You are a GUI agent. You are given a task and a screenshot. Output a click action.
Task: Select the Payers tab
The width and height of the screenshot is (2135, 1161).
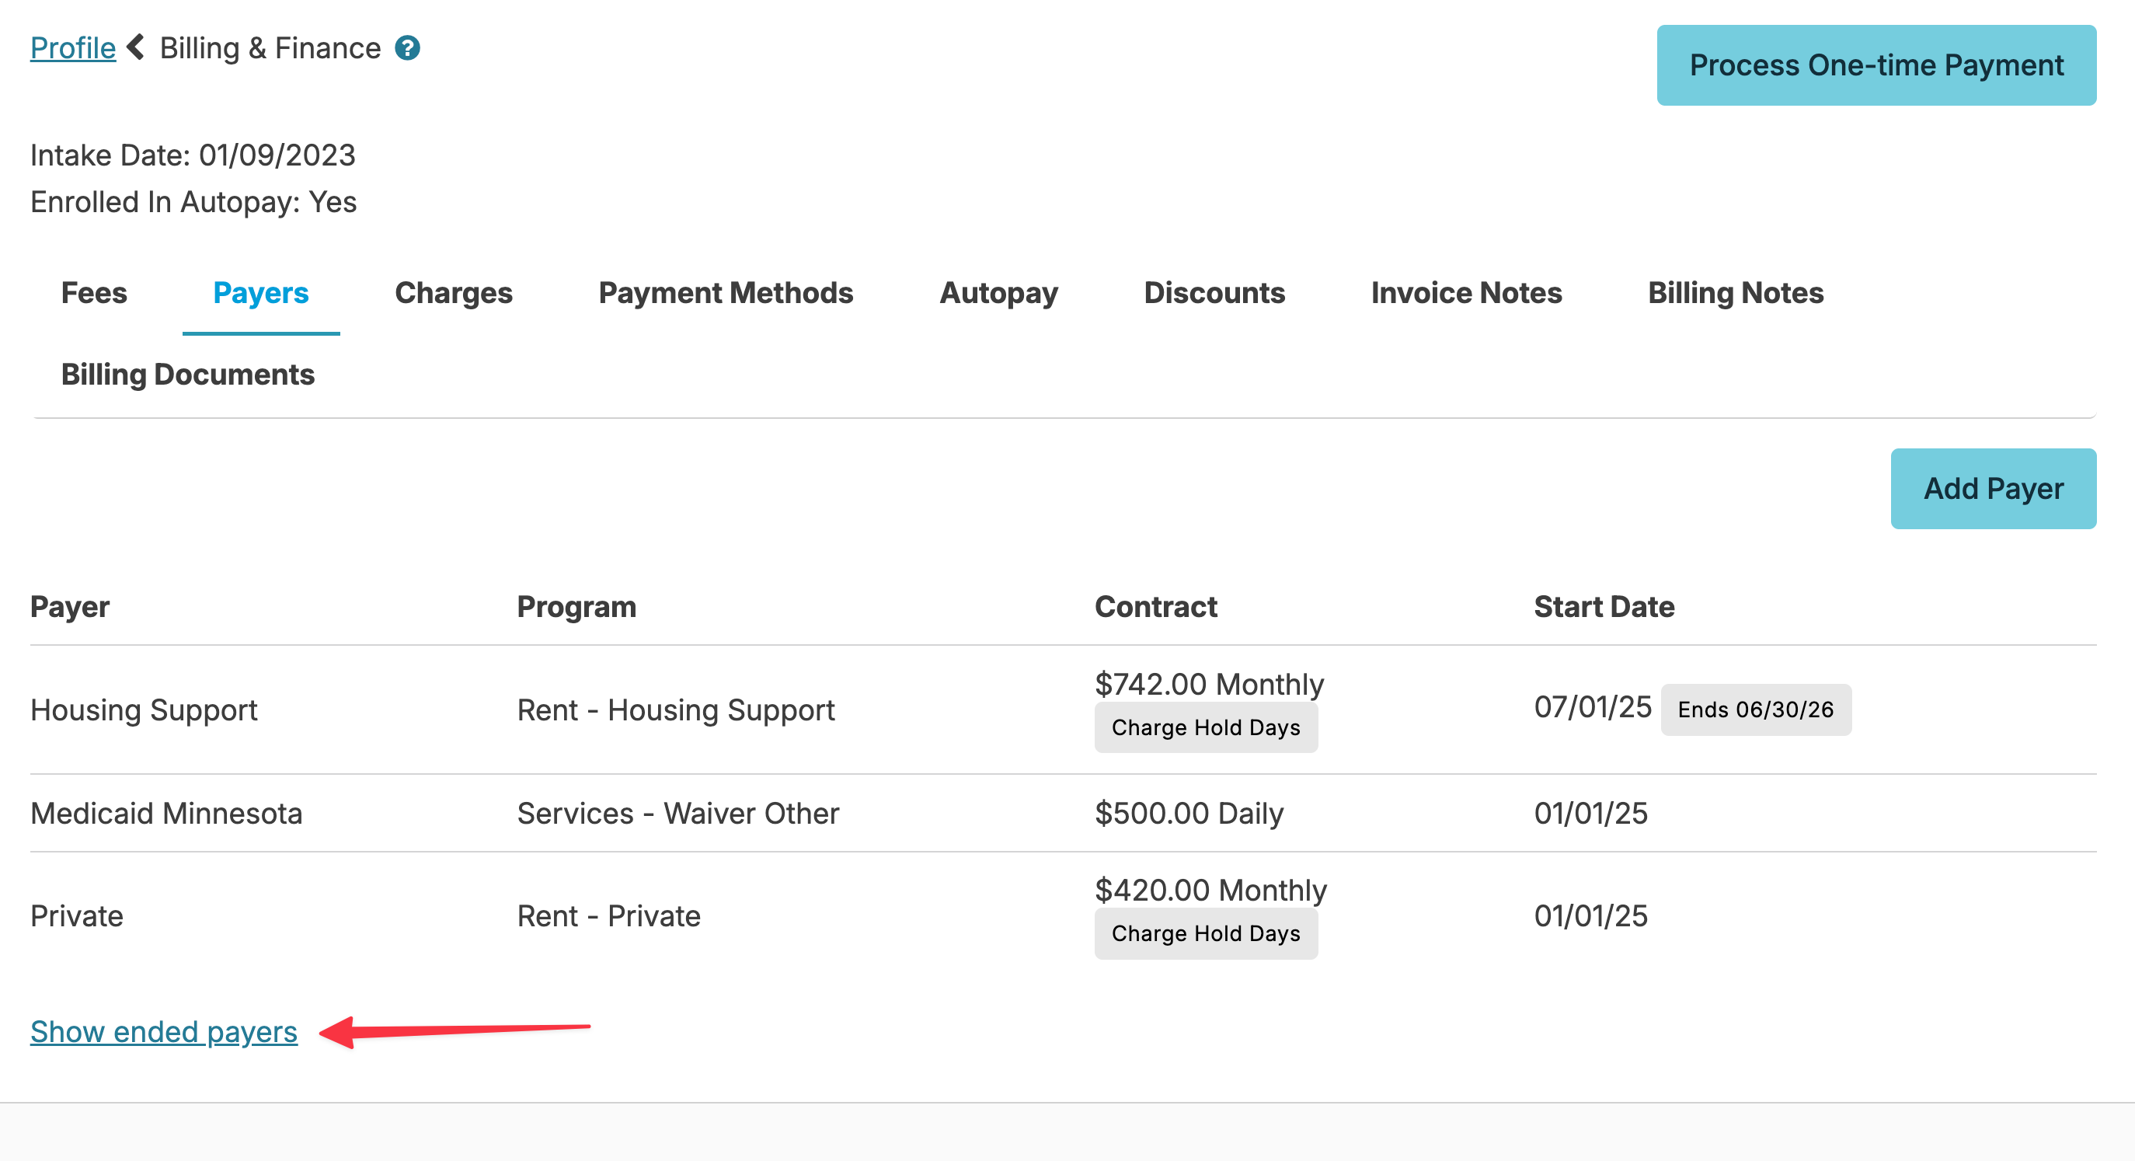tap(260, 293)
